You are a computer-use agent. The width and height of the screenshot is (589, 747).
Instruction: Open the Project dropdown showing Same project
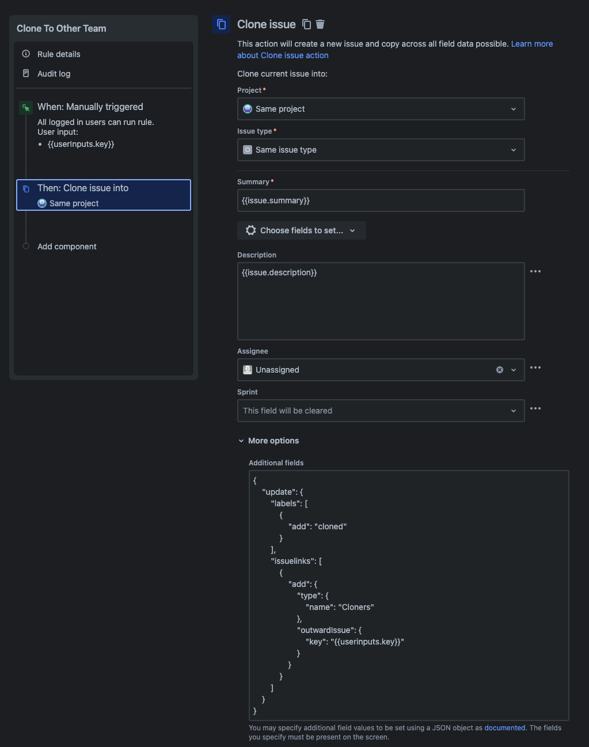[381, 109]
